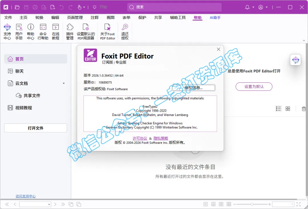Click the Redo arrow icon
308x209 pixels.
[70, 7]
